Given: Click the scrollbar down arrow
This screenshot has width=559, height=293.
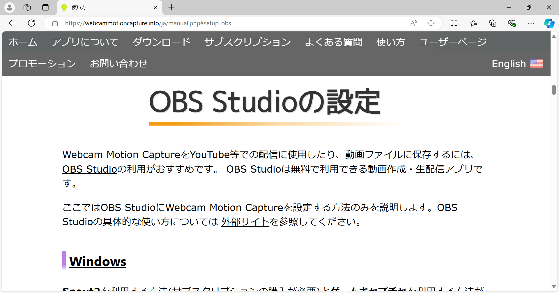Looking at the screenshot, I should pos(554,286).
